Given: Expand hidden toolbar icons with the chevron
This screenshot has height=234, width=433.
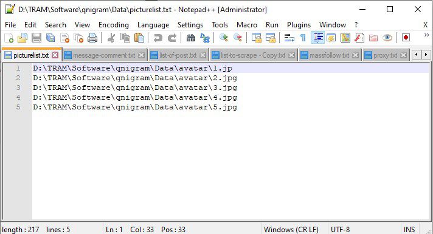Looking at the screenshot, I should pyautogui.click(x=427, y=35).
